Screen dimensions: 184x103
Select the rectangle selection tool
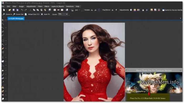click(x=3, y=41)
